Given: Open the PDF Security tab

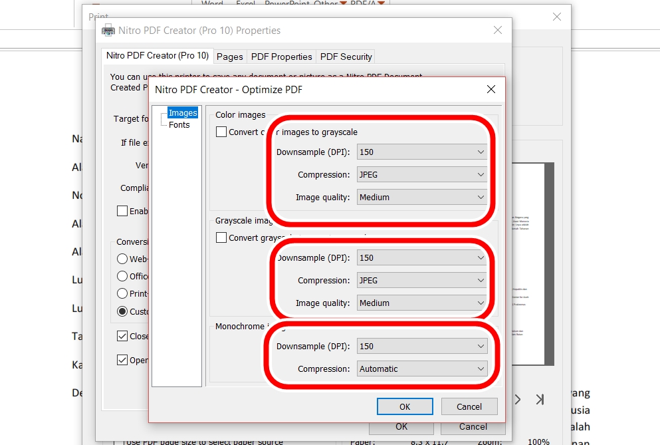Looking at the screenshot, I should [346, 57].
